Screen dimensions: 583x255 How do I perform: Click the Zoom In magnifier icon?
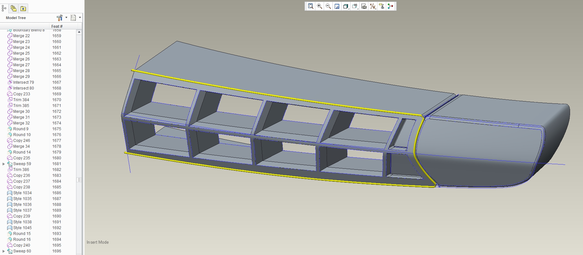320,6
